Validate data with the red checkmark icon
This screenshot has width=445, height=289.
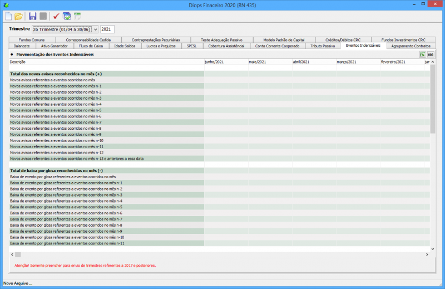coord(56,16)
